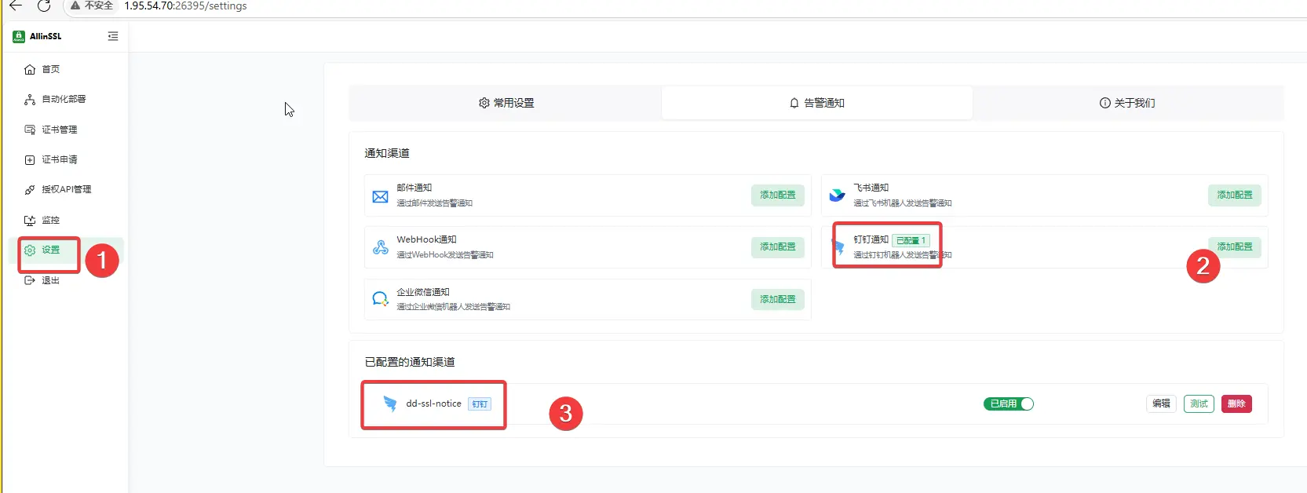Screen dimensions: 1307x493
Task: Click the browser address bar URL
Action: (x=185, y=6)
